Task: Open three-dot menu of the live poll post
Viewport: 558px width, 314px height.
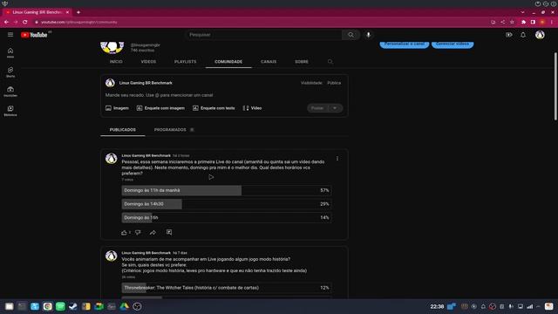Action: click(337, 159)
